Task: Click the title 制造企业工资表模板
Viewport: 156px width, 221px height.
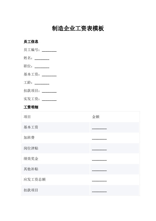Action: click(x=78, y=28)
